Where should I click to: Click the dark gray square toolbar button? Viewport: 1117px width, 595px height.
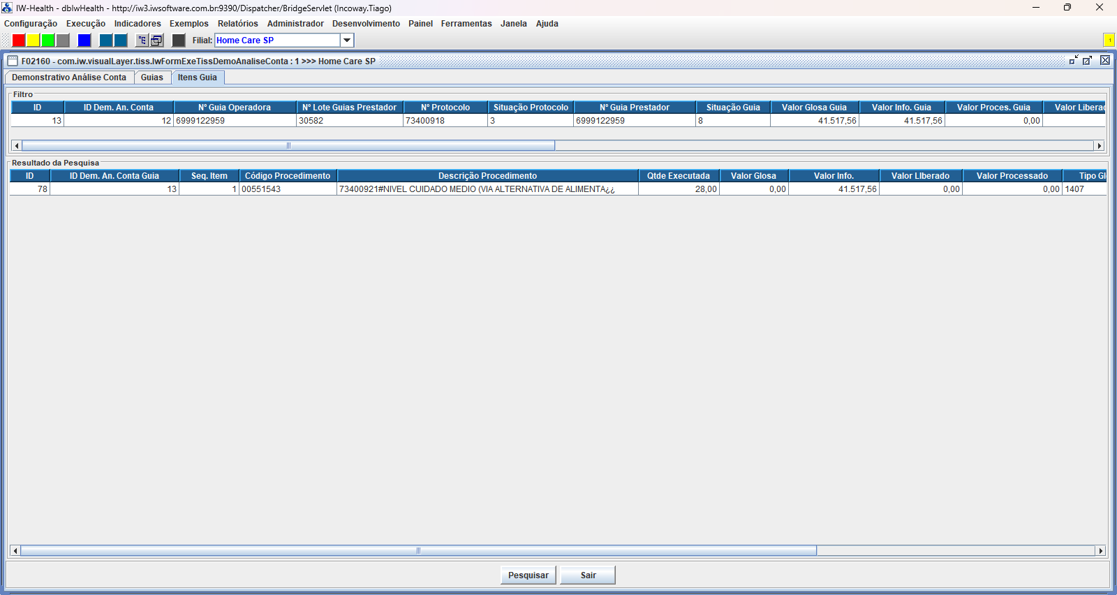179,41
